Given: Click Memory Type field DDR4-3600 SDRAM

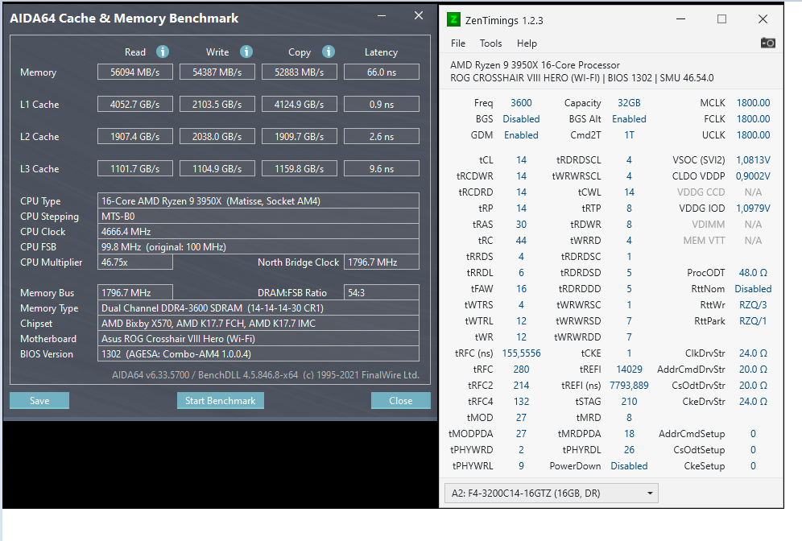Looking at the screenshot, I should point(258,308).
